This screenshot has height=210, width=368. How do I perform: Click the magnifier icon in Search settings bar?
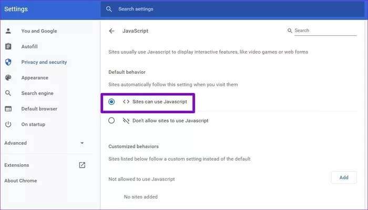[x=109, y=9]
